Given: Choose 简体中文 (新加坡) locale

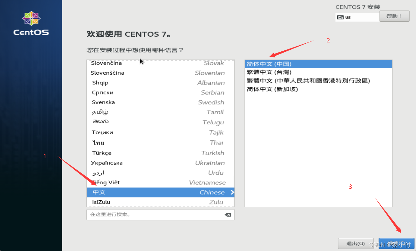Looking at the screenshot, I should pyautogui.click(x=318, y=89).
